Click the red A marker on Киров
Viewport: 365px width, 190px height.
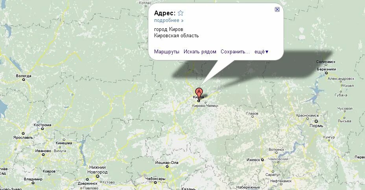(199, 92)
